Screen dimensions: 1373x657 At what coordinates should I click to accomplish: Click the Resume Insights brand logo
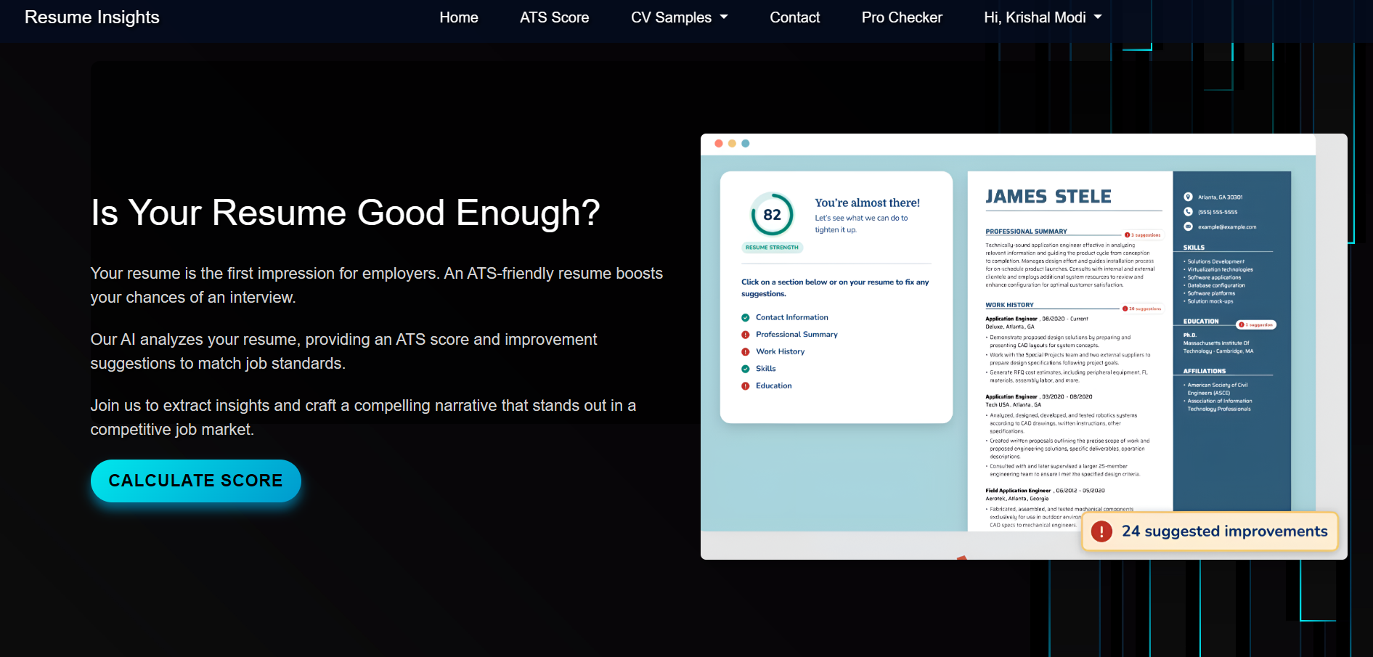tap(92, 17)
